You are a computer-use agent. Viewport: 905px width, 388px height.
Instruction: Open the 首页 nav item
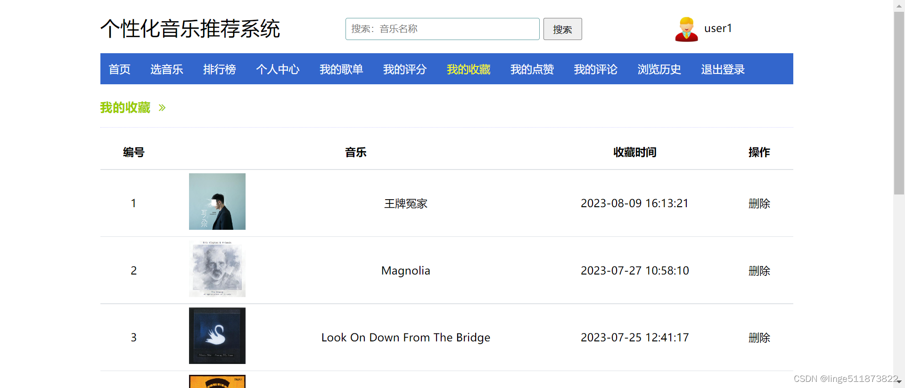point(120,69)
